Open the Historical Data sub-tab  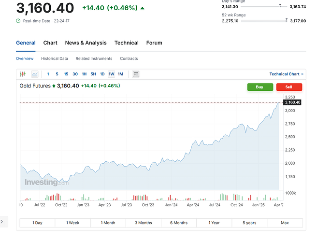click(54, 58)
